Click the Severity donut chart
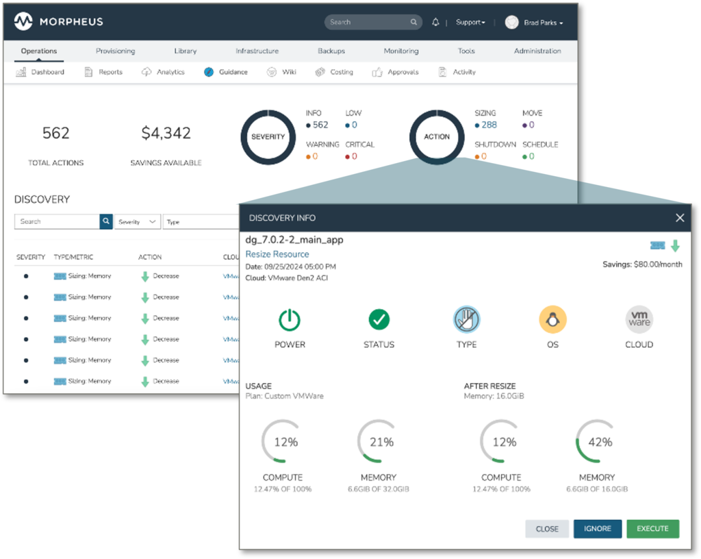 (x=268, y=137)
